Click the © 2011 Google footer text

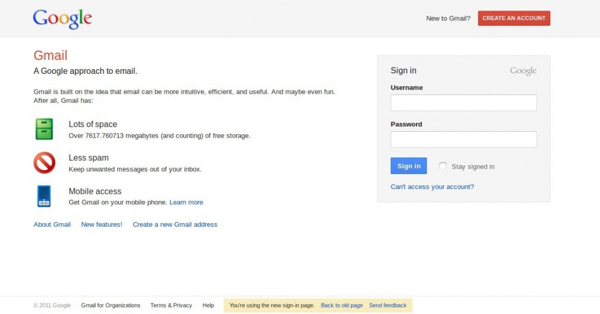(x=52, y=305)
